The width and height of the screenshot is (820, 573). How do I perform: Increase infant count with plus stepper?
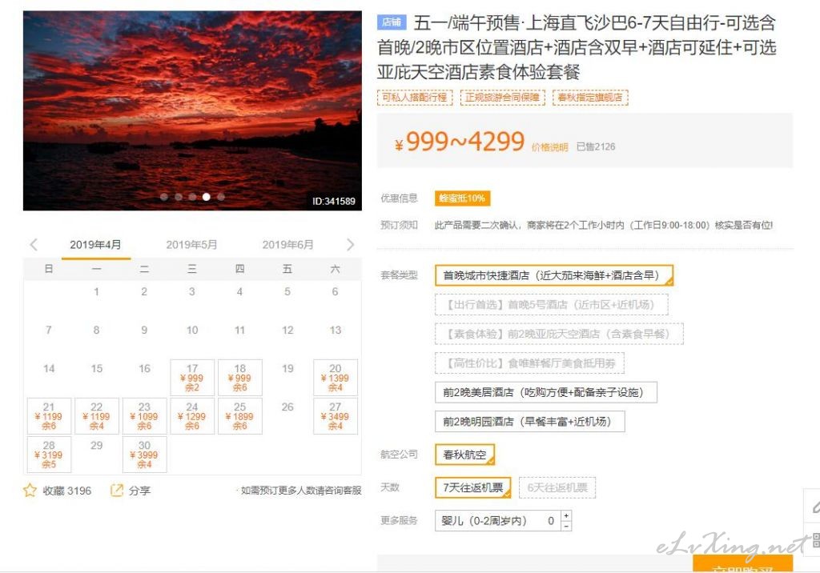pos(566,515)
